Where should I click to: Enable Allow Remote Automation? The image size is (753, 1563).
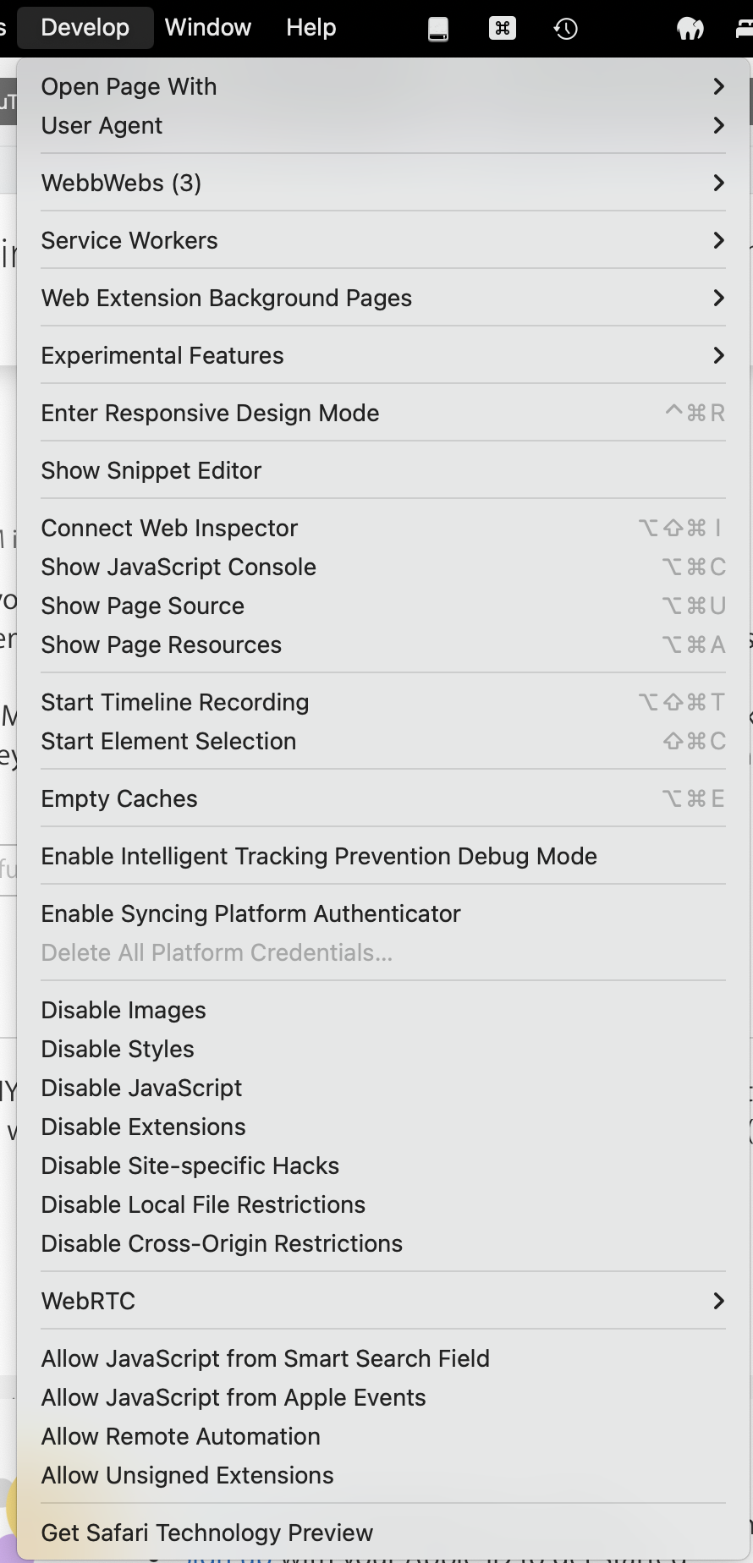point(180,1436)
